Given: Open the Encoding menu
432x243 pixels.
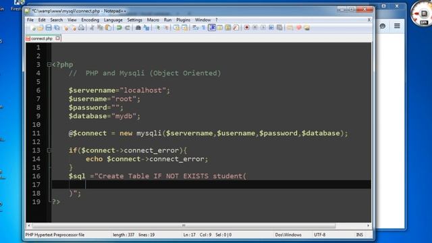Looking at the screenshot, I should 90,20.
